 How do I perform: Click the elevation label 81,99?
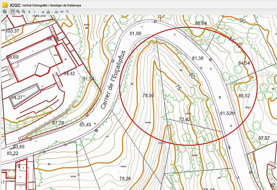[136, 33]
